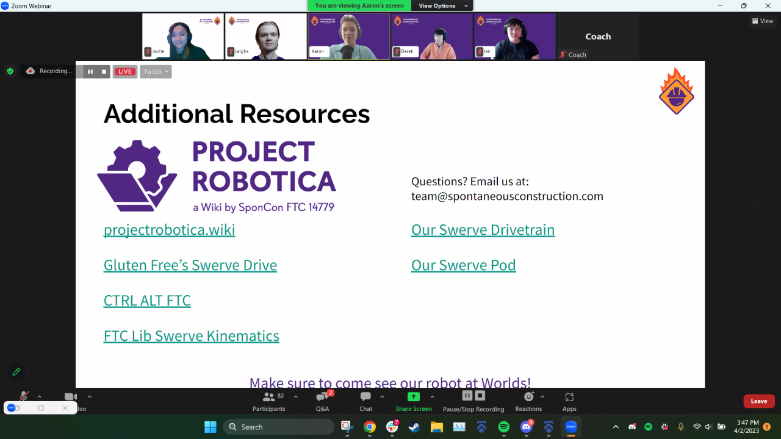Open Spotify from the taskbar
The width and height of the screenshot is (781, 439).
coord(504,427)
